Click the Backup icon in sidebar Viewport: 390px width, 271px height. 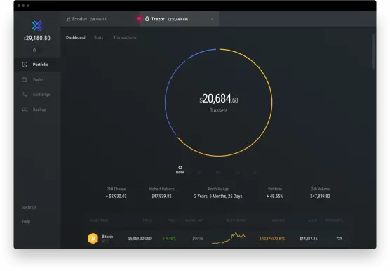[x=25, y=110]
